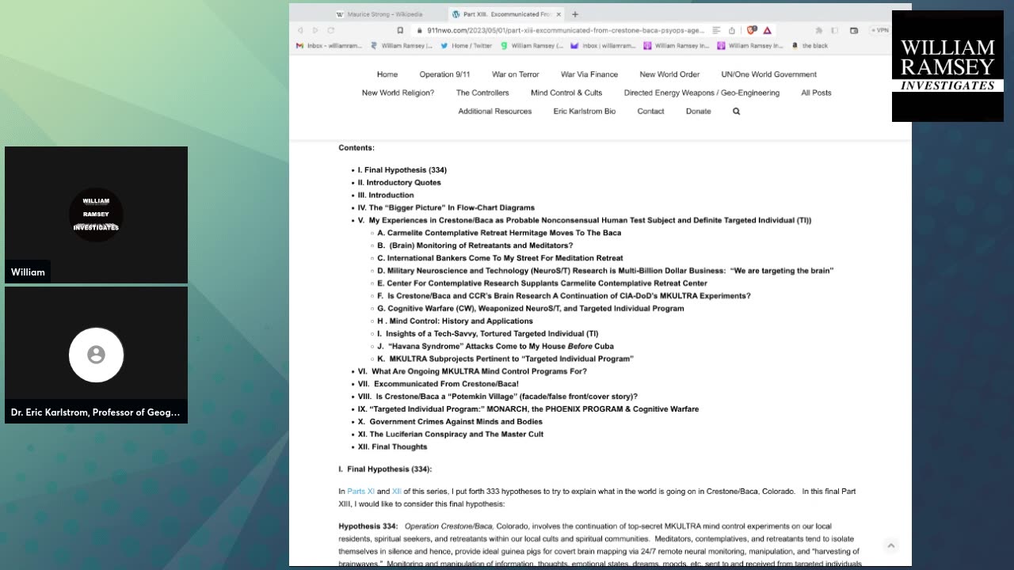Open the Contact page link

click(650, 111)
